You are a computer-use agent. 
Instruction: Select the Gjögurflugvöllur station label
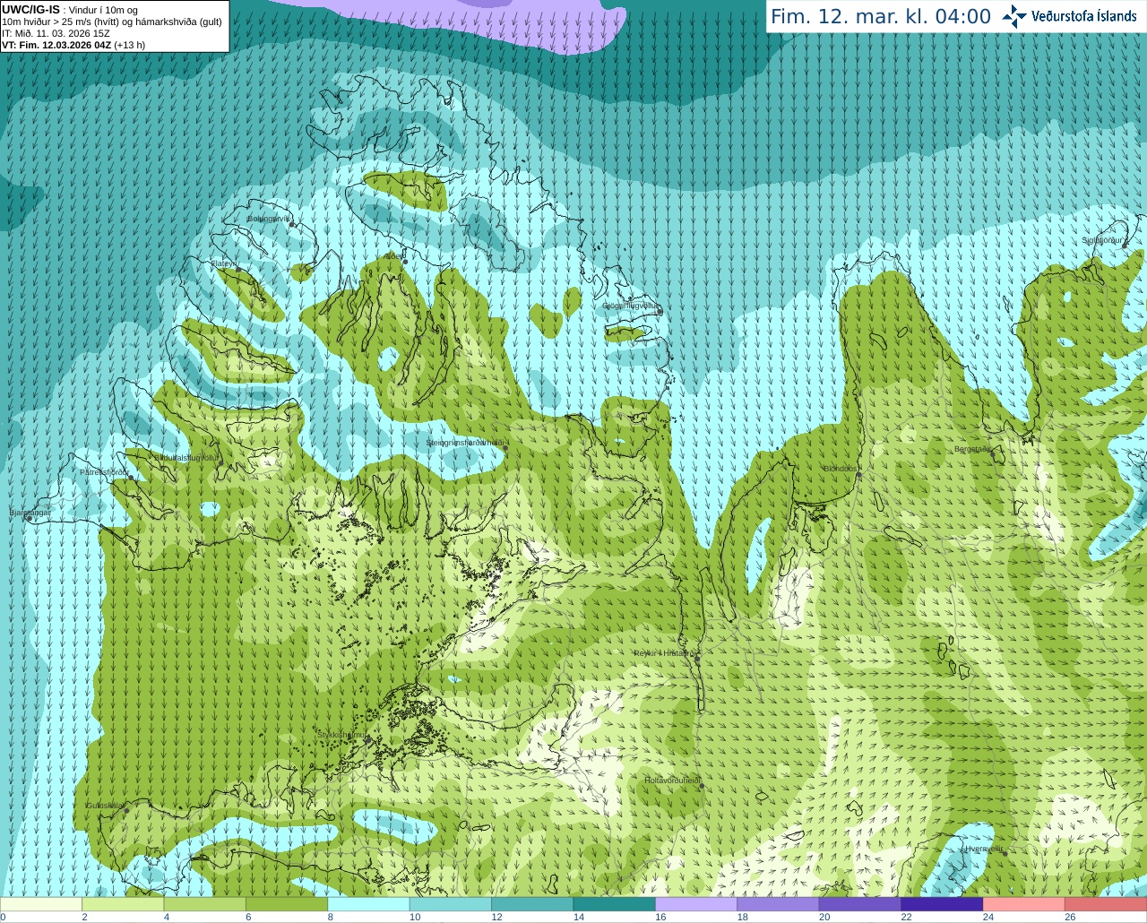[630, 306]
